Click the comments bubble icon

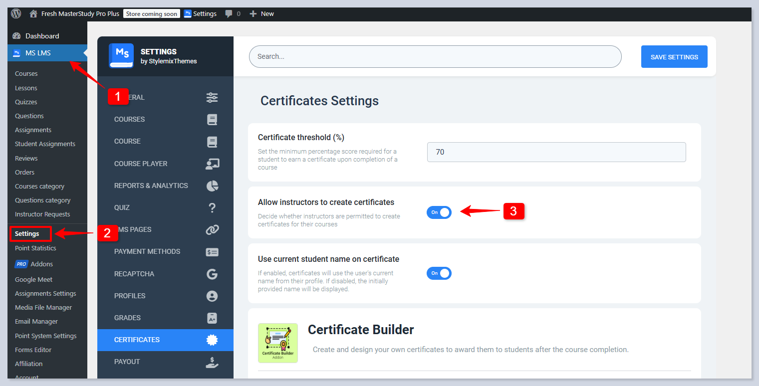229,13
